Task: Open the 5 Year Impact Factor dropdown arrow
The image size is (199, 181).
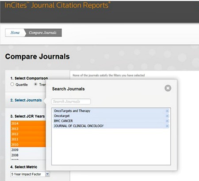Action: coord(47,174)
